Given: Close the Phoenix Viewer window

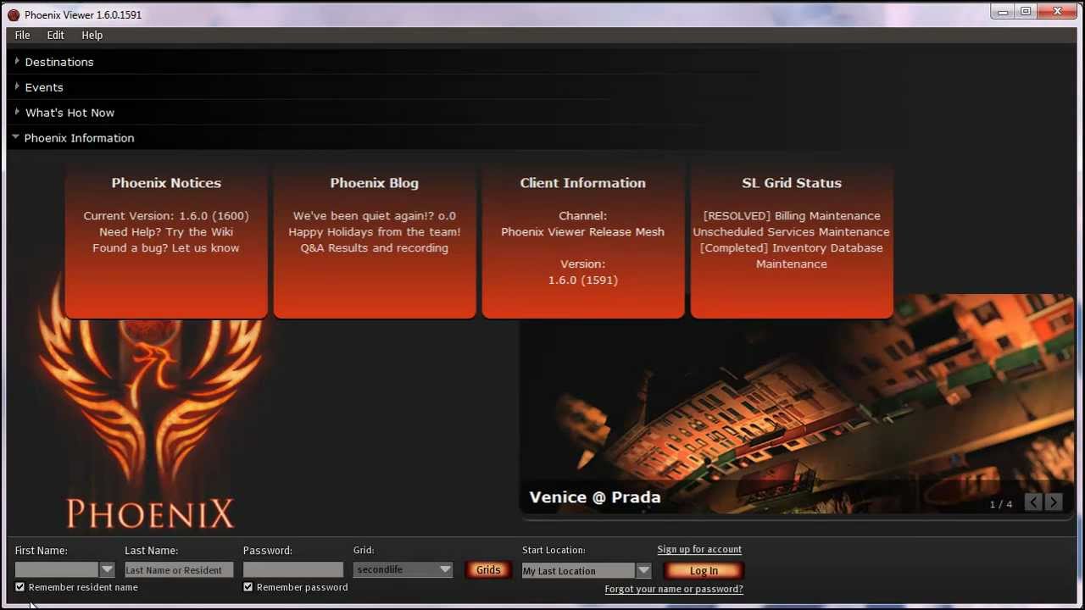Looking at the screenshot, I should click(x=1058, y=12).
